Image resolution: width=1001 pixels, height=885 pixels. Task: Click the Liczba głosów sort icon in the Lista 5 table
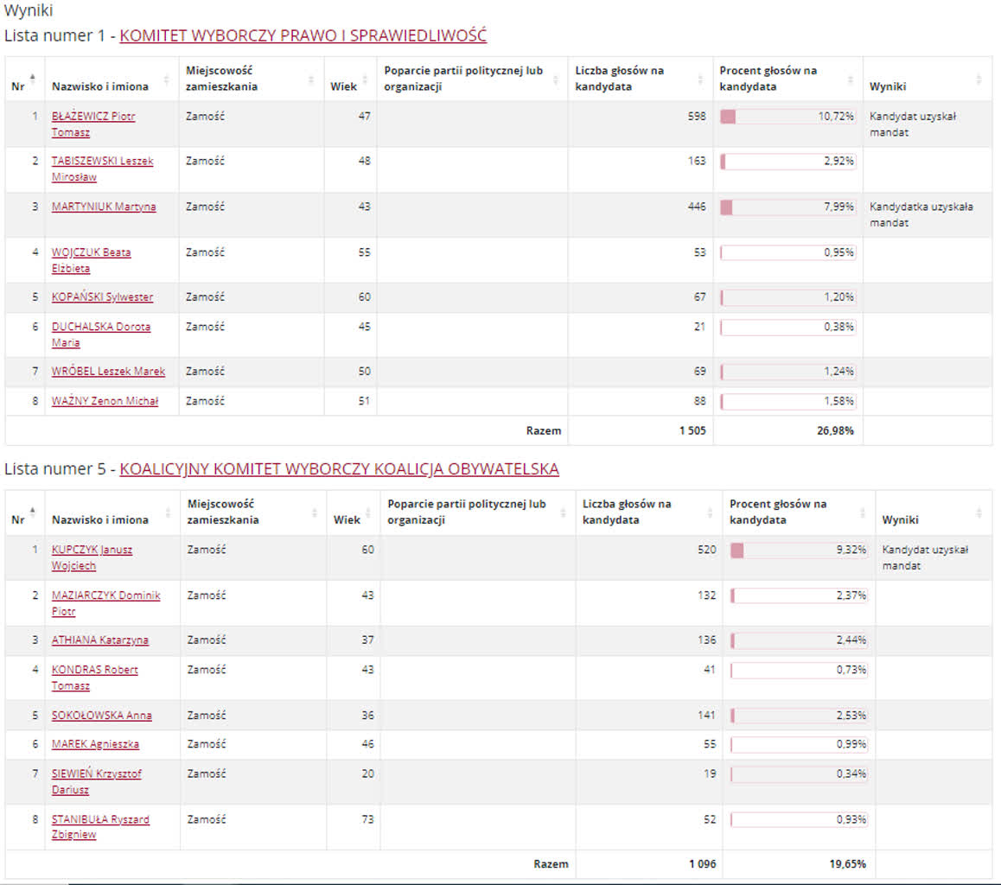(713, 512)
